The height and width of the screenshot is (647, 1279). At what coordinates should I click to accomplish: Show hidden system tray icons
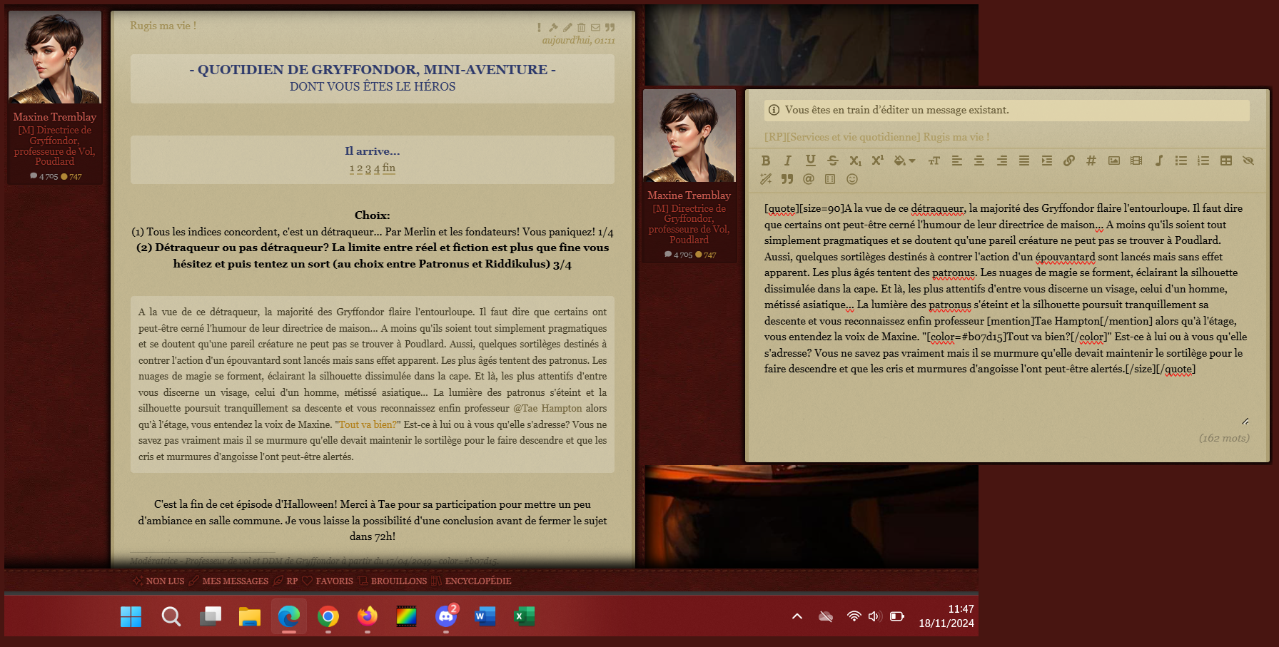pos(797,616)
